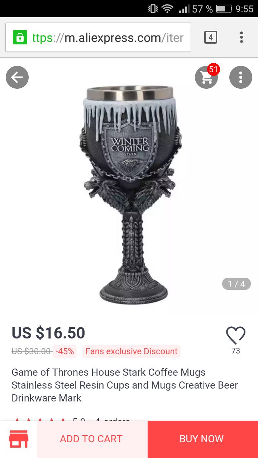Open the browser tab switcher showing 4

211,37
